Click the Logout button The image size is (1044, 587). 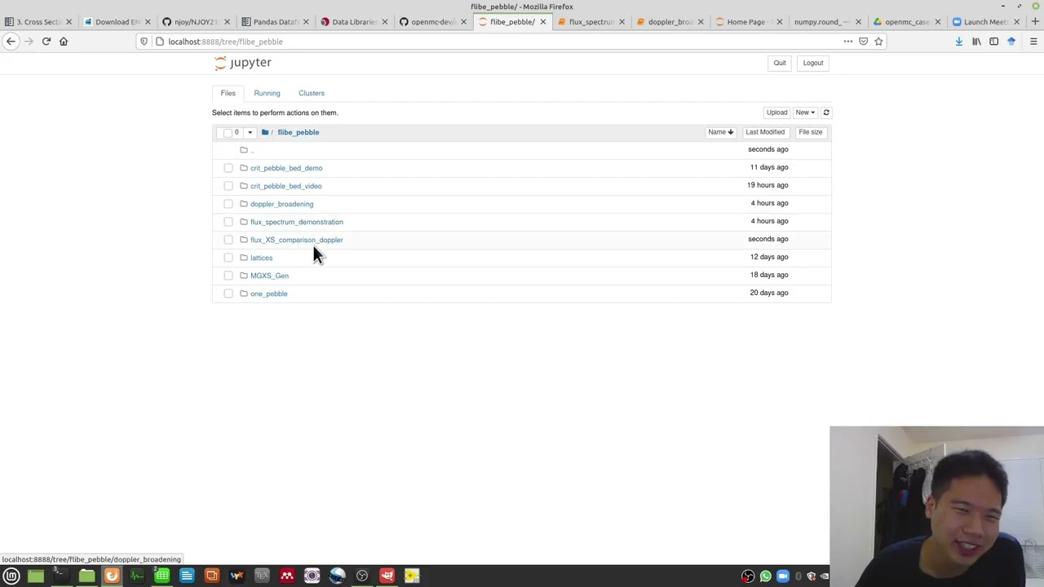tap(813, 63)
